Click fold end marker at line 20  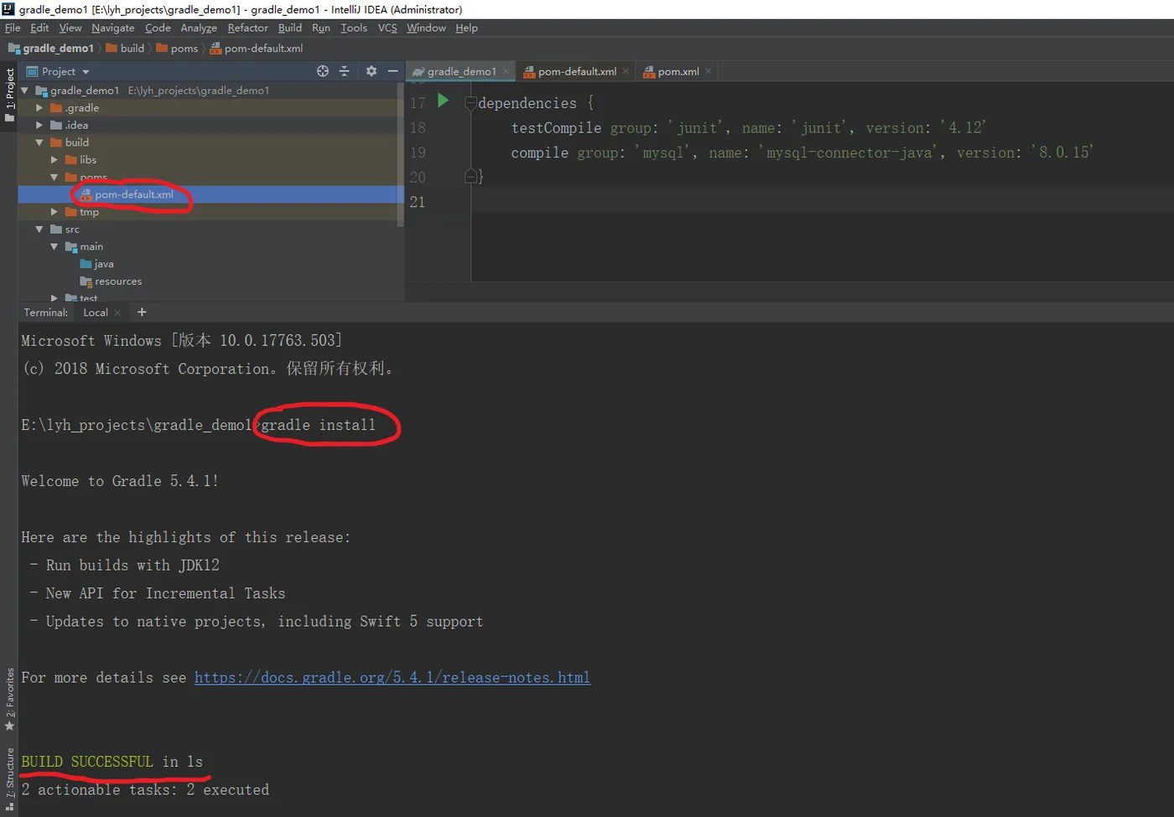pos(470,177)
